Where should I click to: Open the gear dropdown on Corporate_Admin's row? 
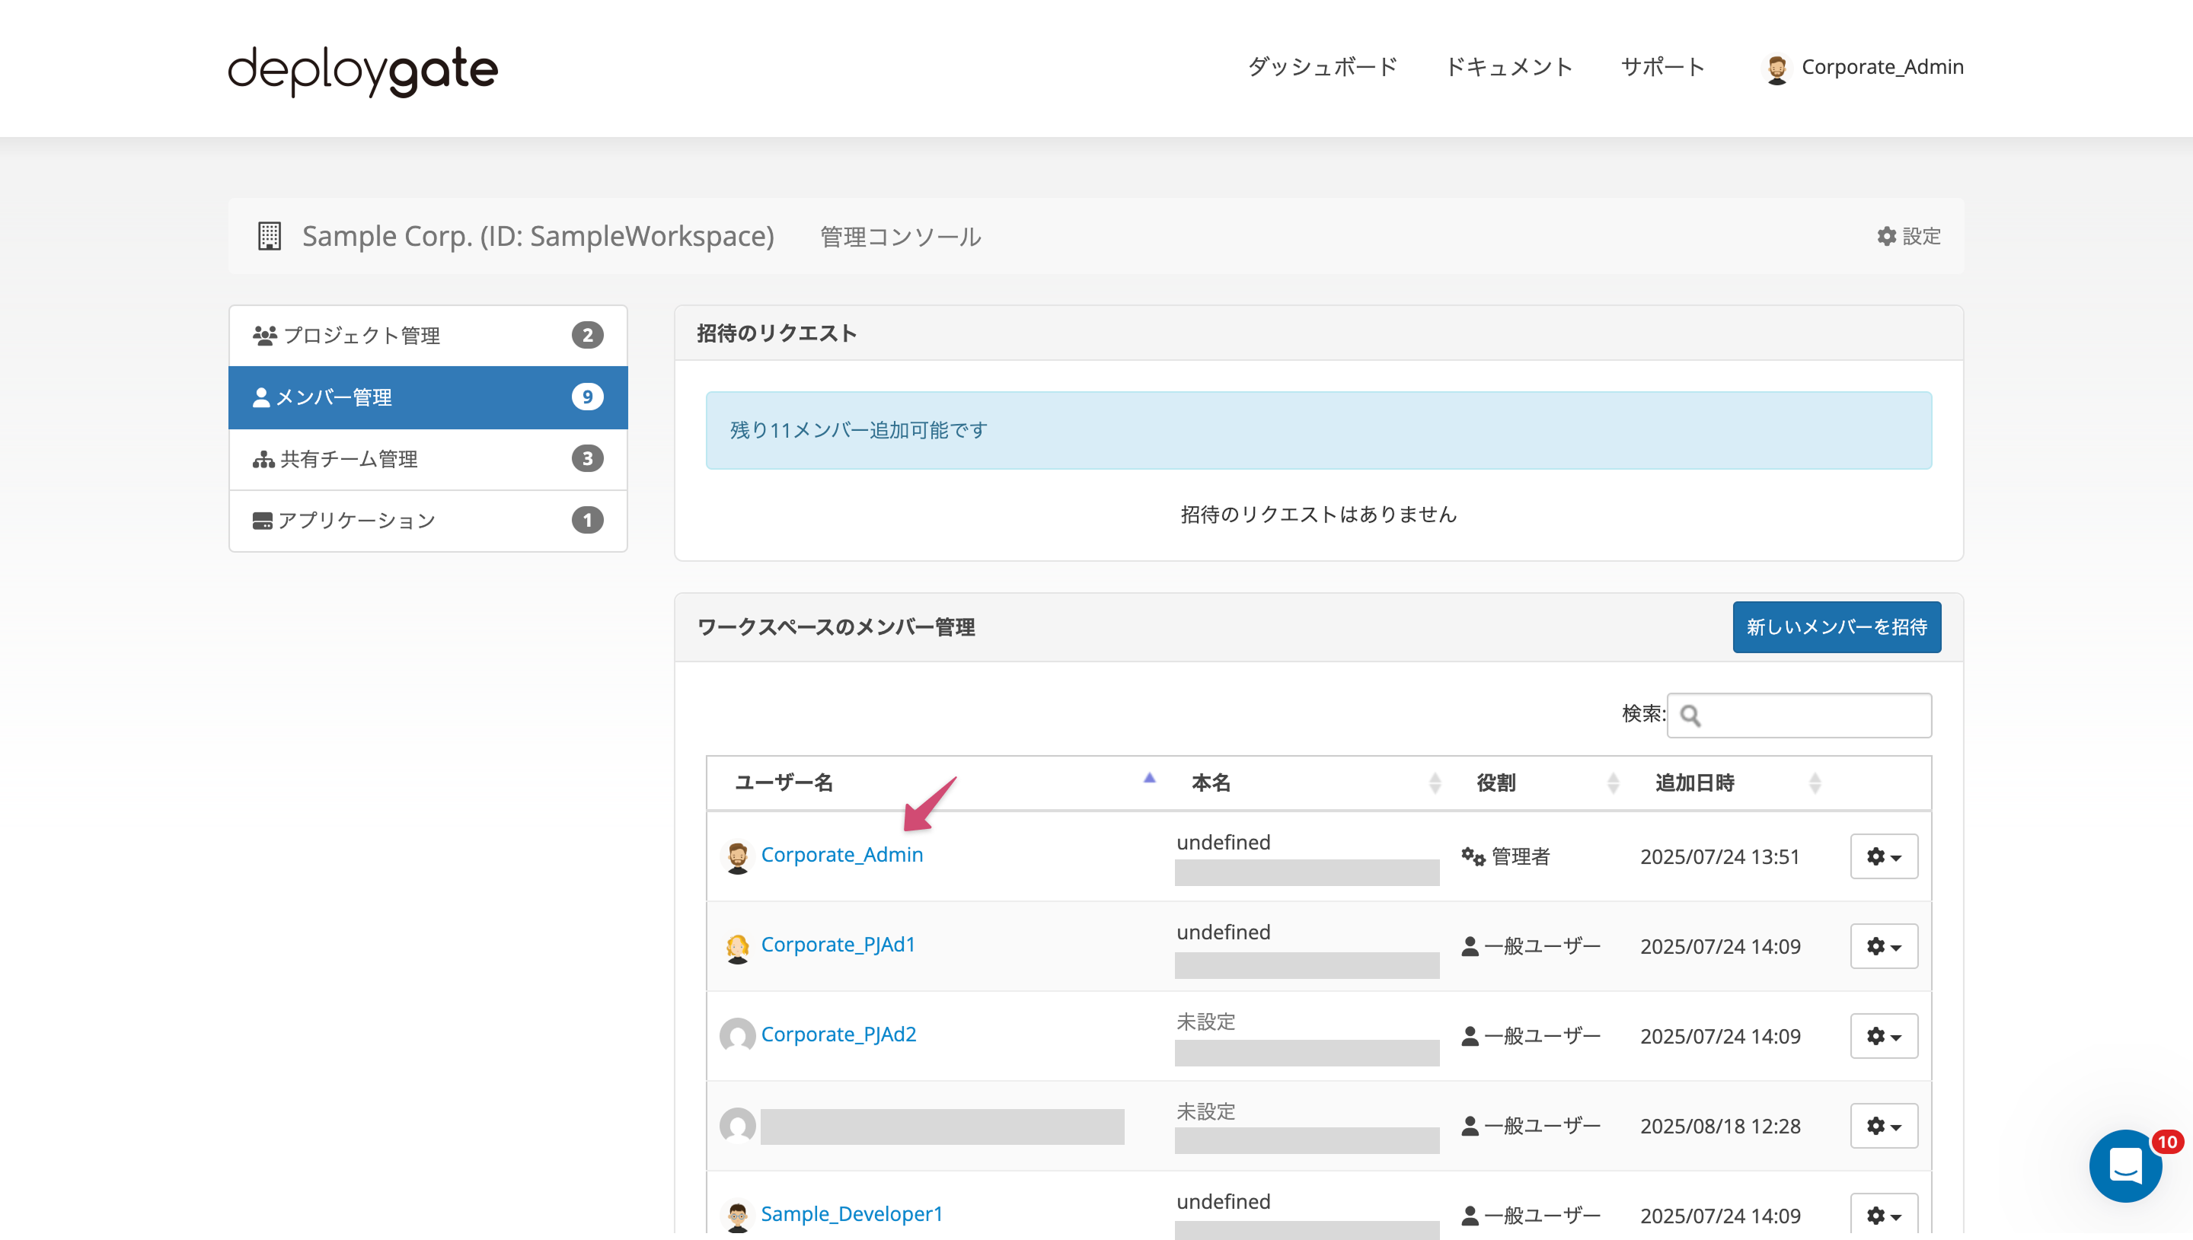(x=1884, y=857)
